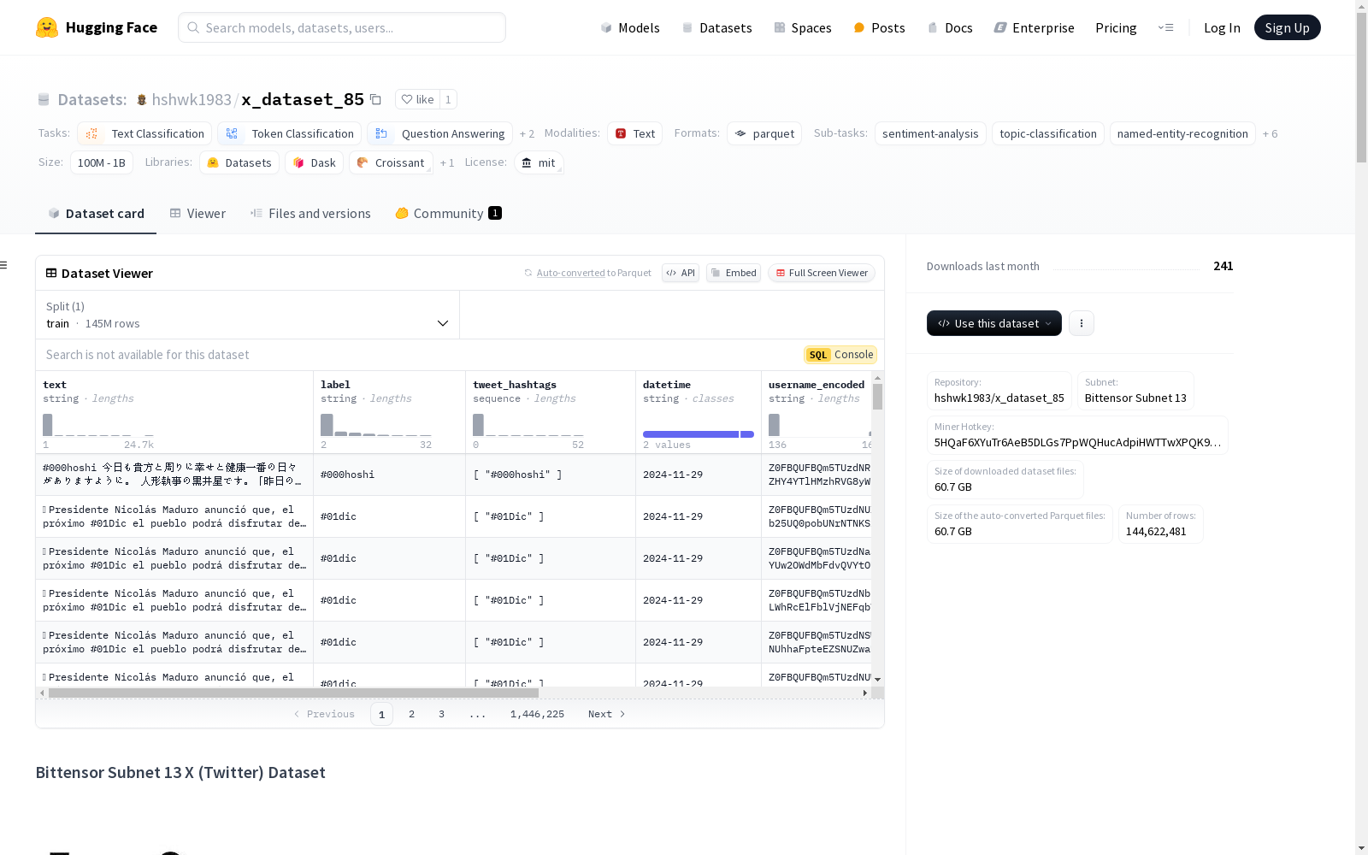
Task: Open Datasets in the top navigation
Action: coord(716,27)
